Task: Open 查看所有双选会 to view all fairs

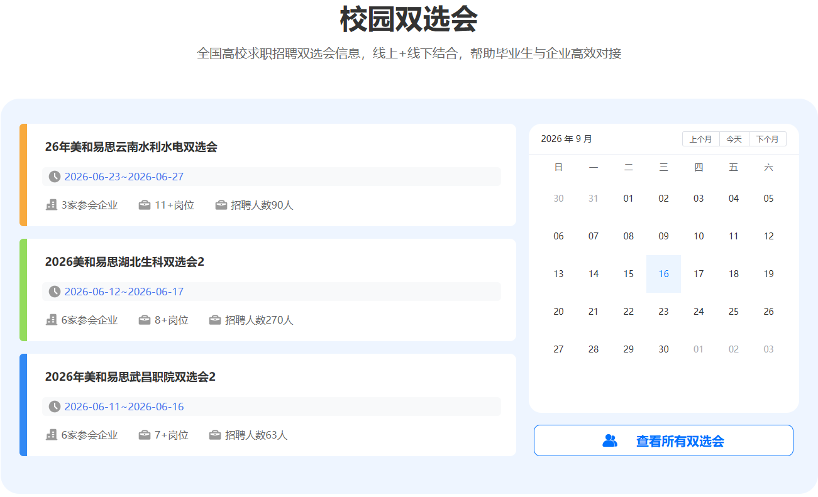Action: 663,440
